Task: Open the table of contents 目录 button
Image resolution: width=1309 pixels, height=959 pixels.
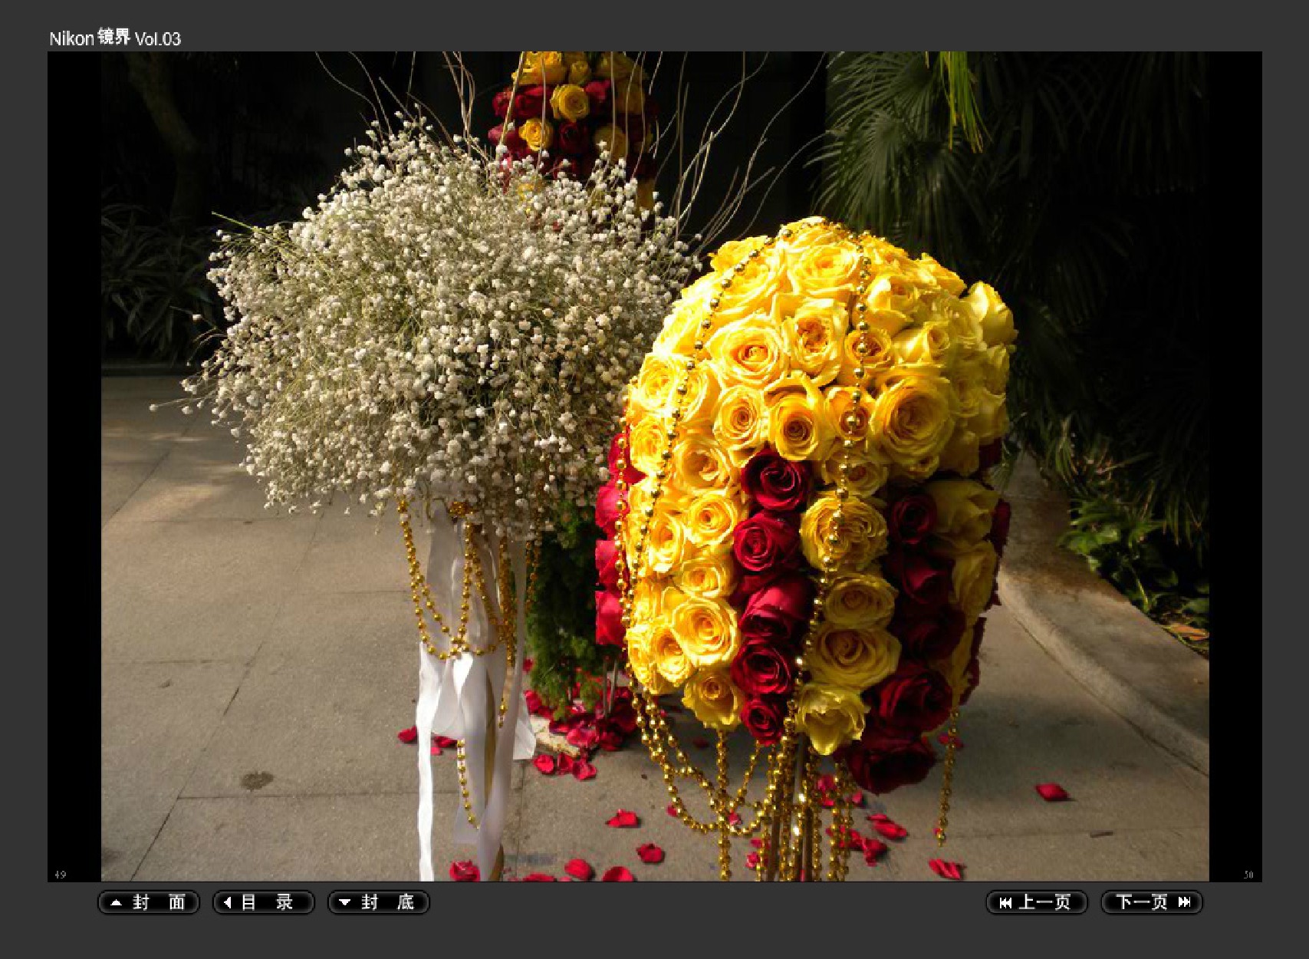Action: coord(263,902)
